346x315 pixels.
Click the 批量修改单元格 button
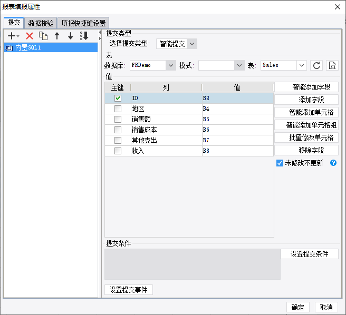[306, 137]
